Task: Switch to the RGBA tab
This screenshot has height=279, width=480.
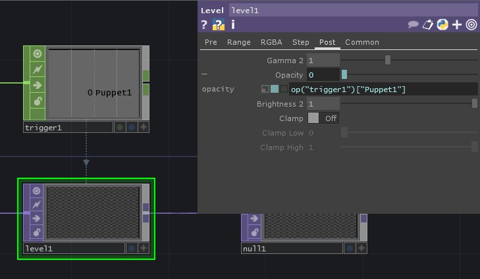Action: click(x=271, y=42)
